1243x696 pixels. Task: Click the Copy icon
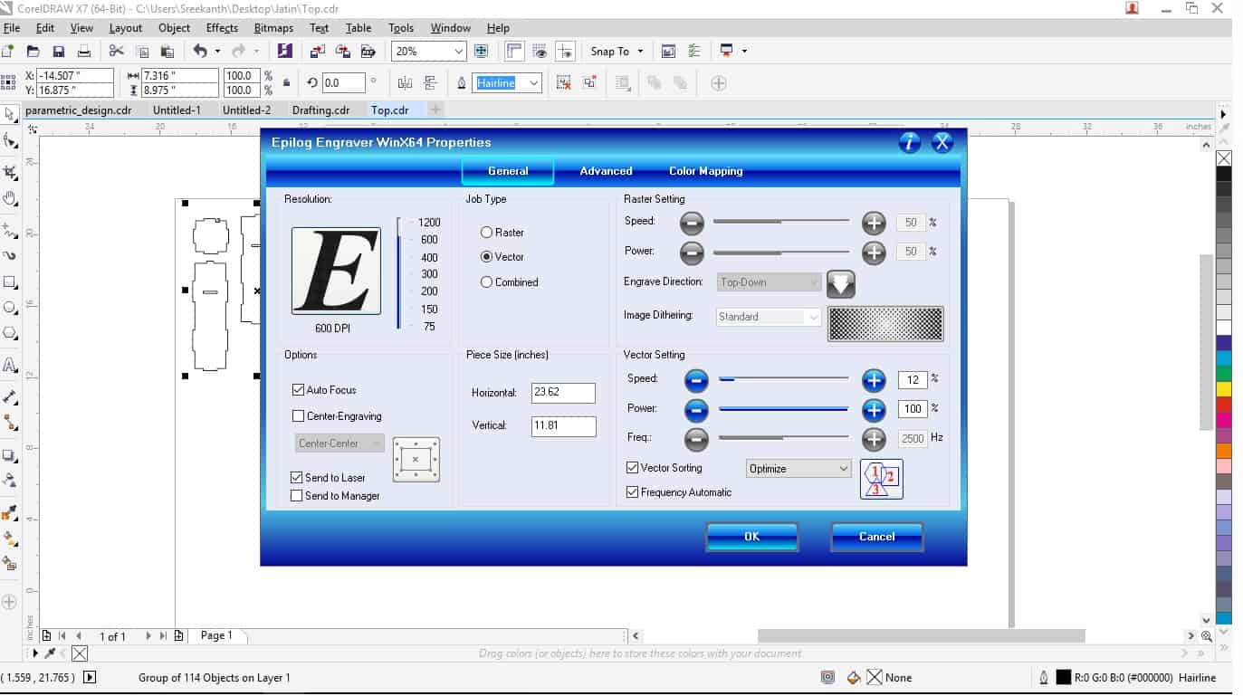[x=142, y=51]
